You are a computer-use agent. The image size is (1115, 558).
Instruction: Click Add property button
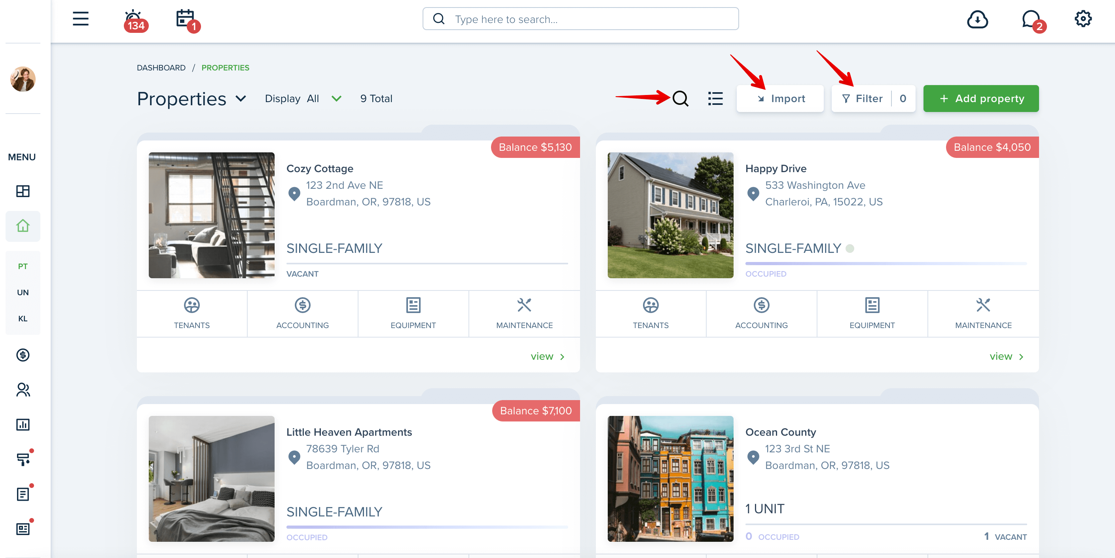point(981,99)
